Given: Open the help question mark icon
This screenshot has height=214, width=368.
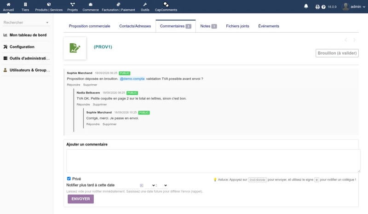Looking at the screenshot, I should point(323,7).
